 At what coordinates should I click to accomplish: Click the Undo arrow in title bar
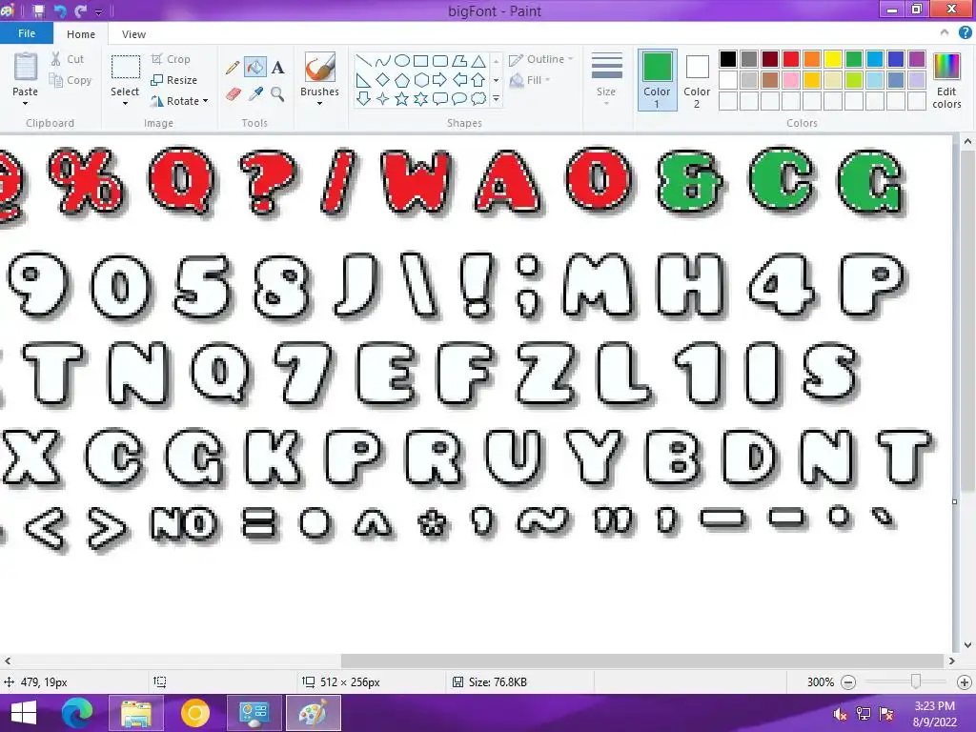pyautogui.click(x=60, y=10)
